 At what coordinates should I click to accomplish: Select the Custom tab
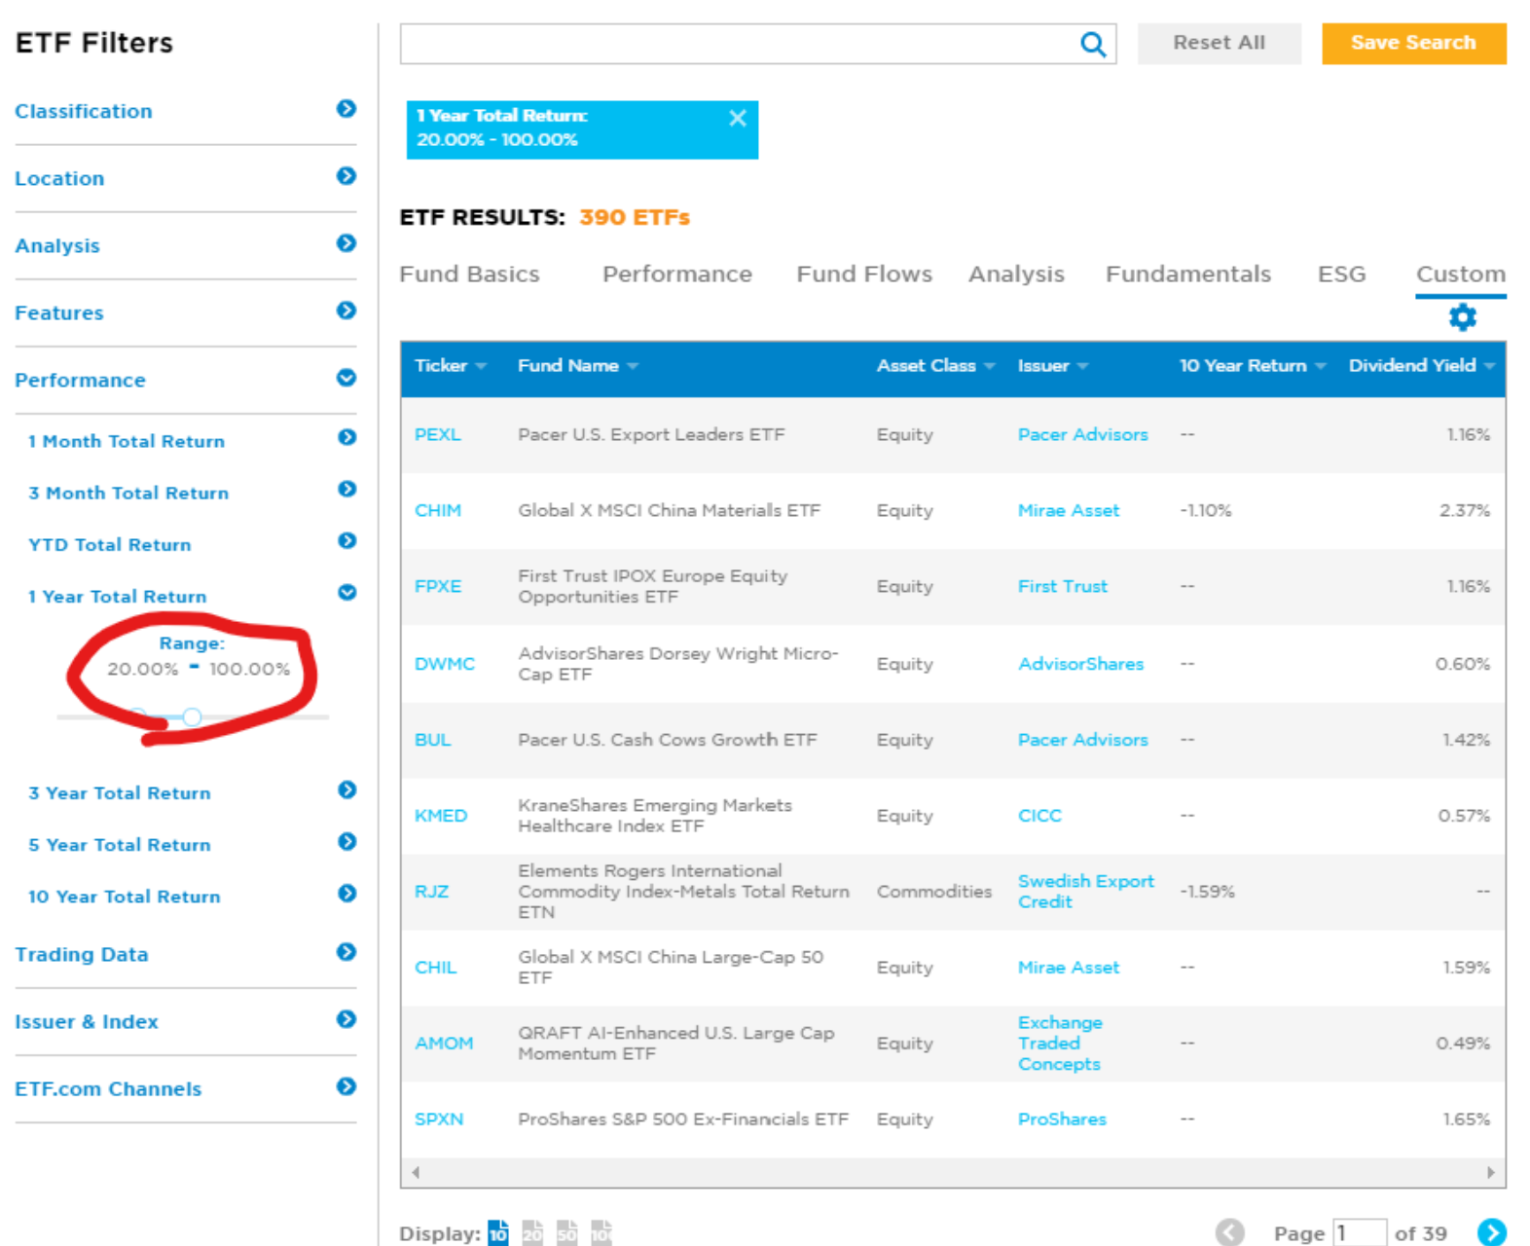[1461, 275]
